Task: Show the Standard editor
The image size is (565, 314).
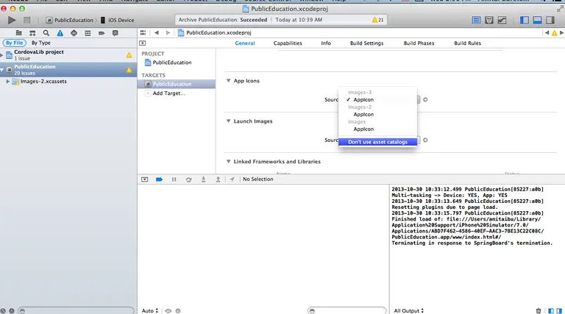Action: coord(476,20)
